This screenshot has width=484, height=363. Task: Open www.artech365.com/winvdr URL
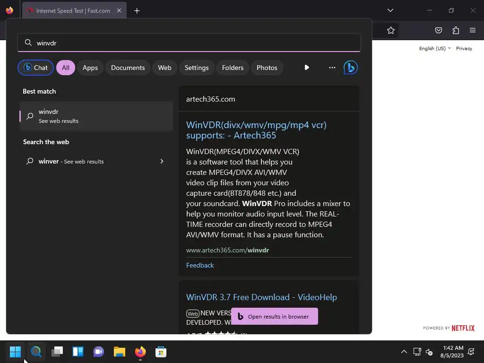227,250
